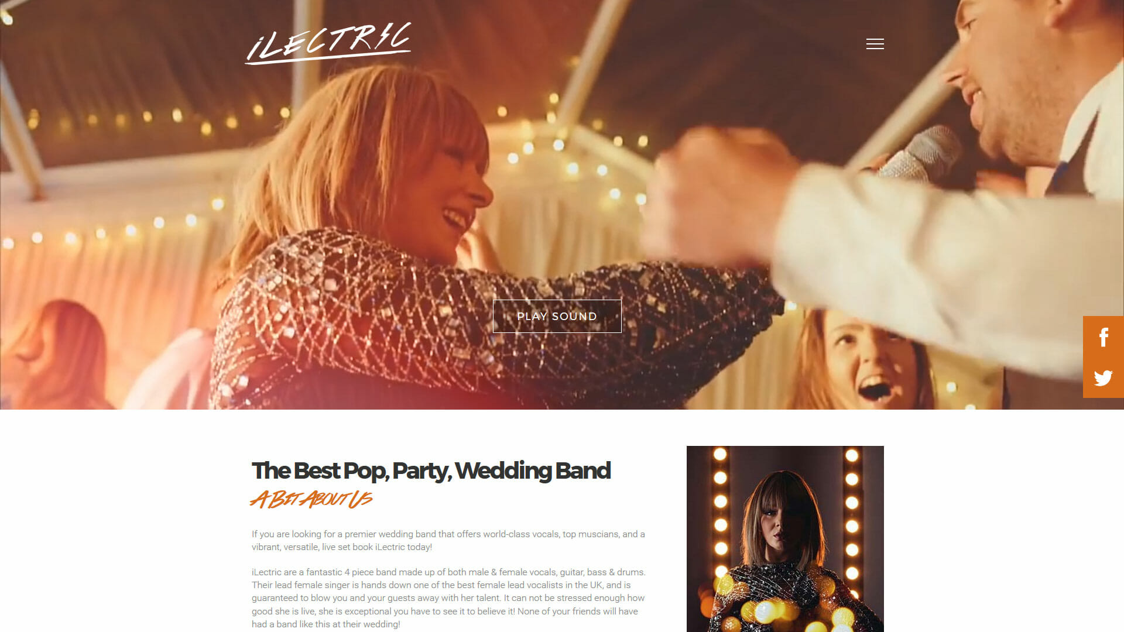The width and height of the screenshot is (1124, 632).
Task: Click the iLectric handwritten logo
Action: pyautogui.click(x=328, y=43)
